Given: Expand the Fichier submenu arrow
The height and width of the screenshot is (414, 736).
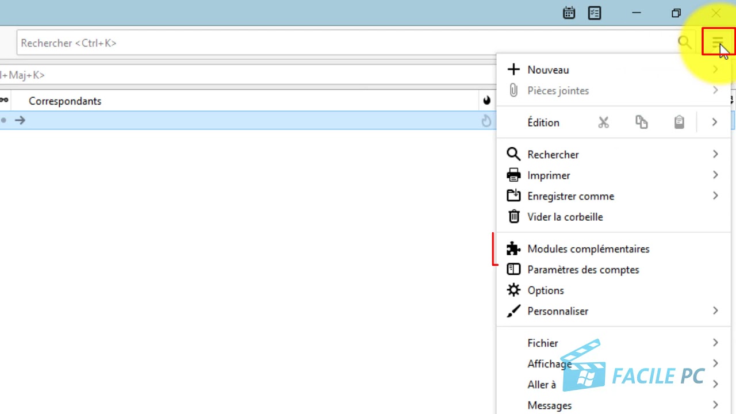Looking at the screenshot, I should point(715,343).
